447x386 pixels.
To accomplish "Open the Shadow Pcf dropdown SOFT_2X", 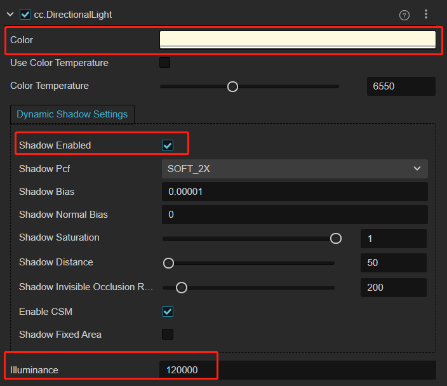I will [x=295, y=169].
